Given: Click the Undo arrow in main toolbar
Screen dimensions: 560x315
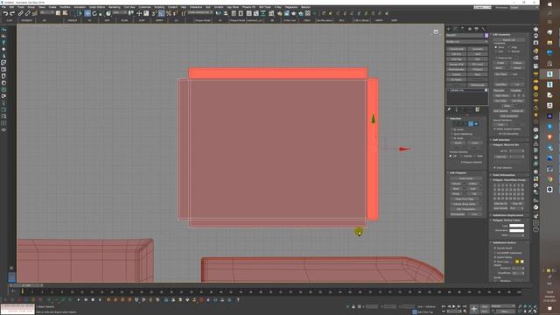Looking at the screenshot, I should pos(5,14).
